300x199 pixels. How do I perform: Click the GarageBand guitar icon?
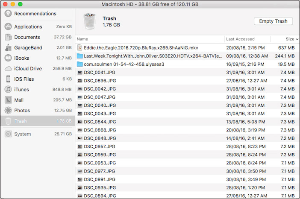pos(8,47)
